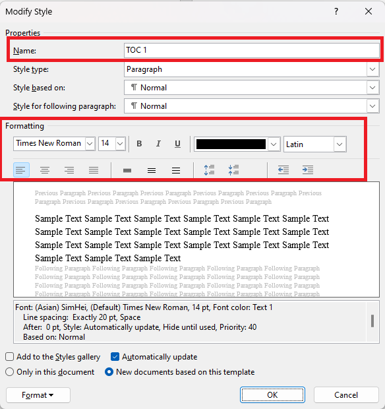385x409 pixels.
Task: Close the Modify Style dialog
Action: coord(369,11)
